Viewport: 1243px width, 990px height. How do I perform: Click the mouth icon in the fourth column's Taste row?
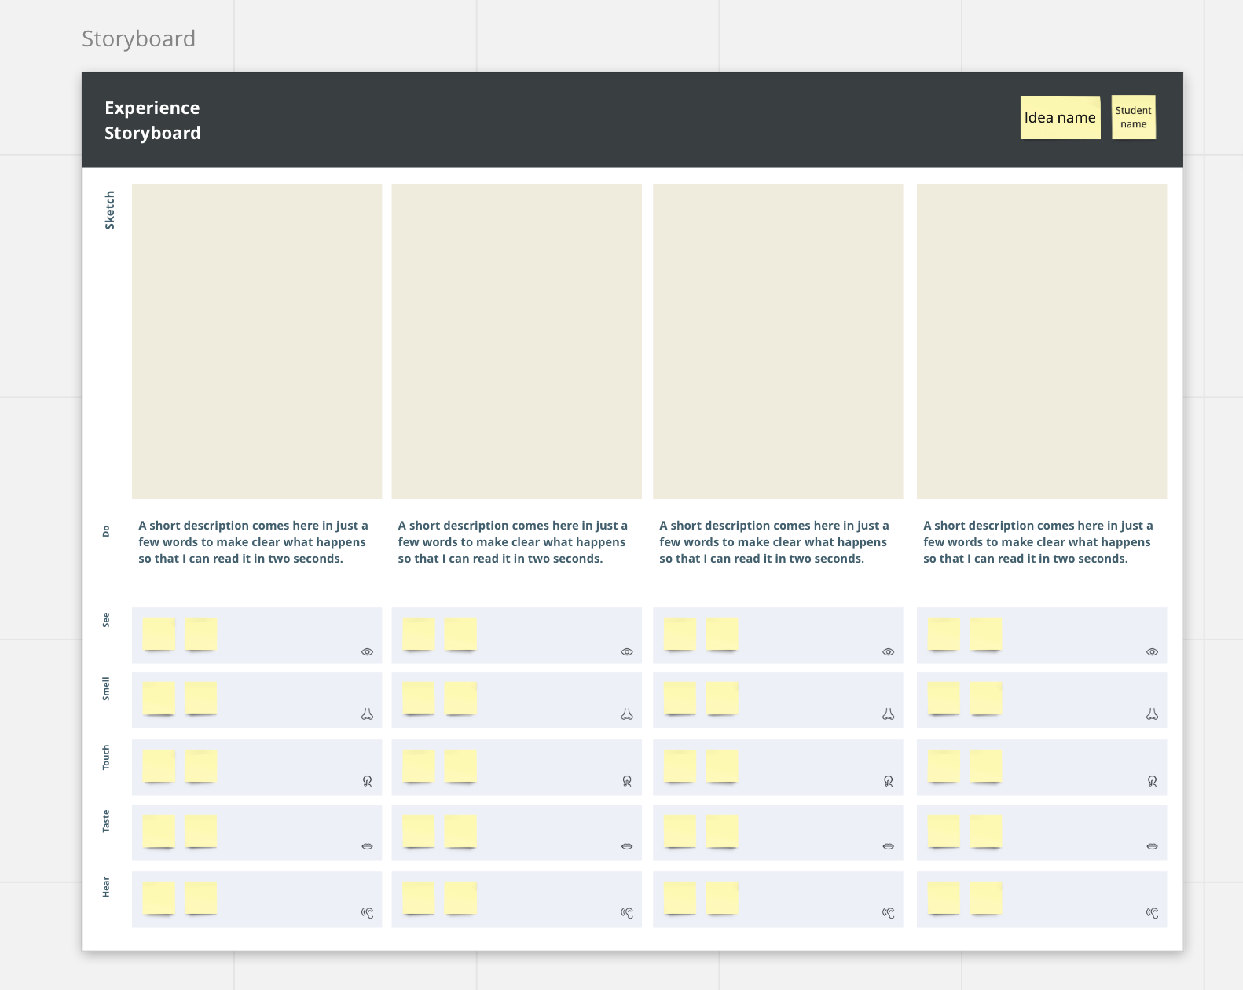pyautogui.click(x=1152, y=846)
